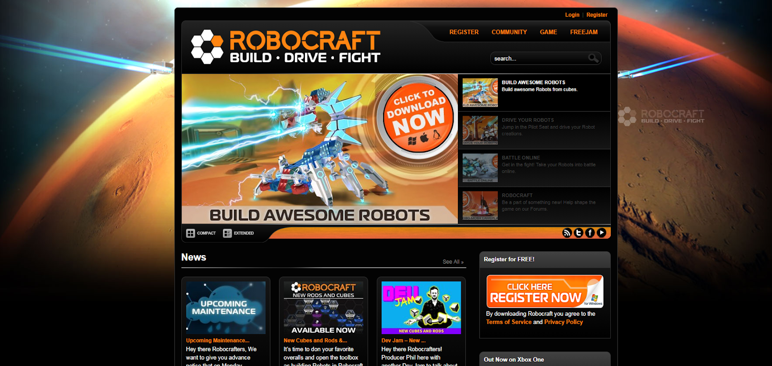Click the top Register link

pos(597,15)
